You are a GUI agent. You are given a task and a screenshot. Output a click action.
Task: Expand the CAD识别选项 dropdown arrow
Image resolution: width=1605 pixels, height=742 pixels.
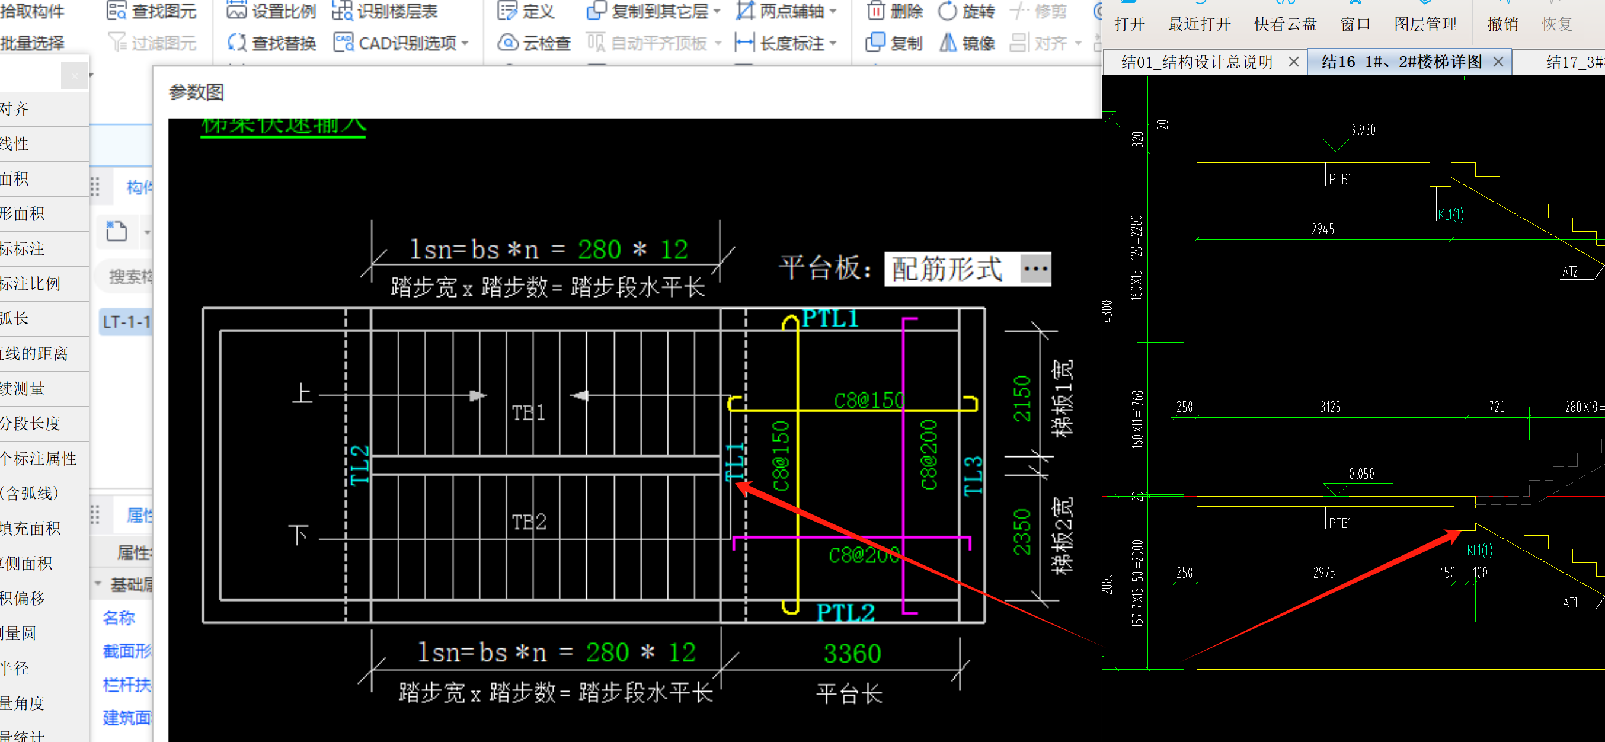click(x=465, y=43)
